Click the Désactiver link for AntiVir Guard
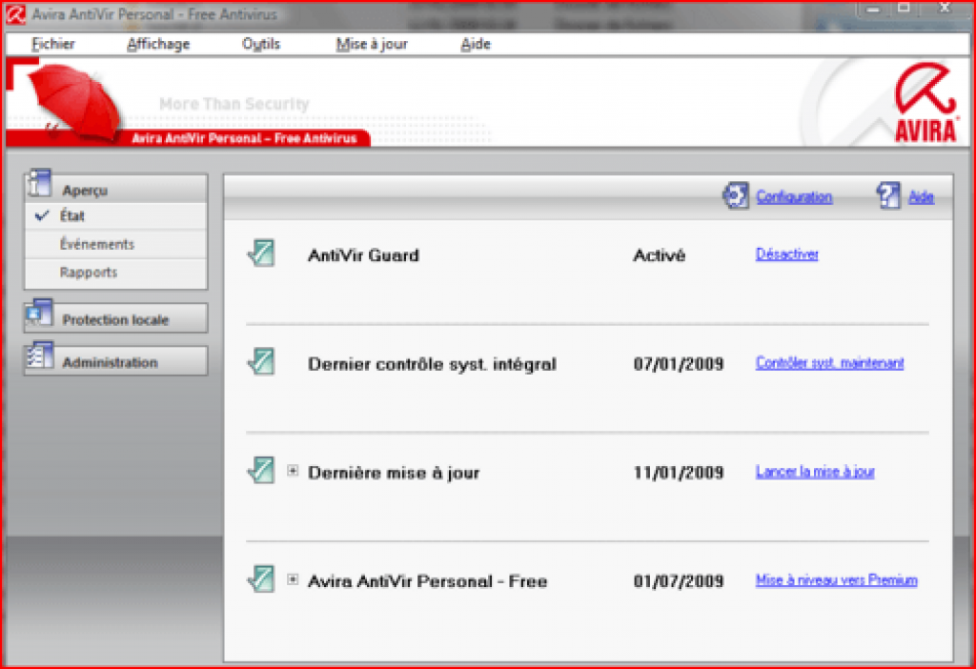The width and height of the screenshot is (976, 669). point(786,253)
